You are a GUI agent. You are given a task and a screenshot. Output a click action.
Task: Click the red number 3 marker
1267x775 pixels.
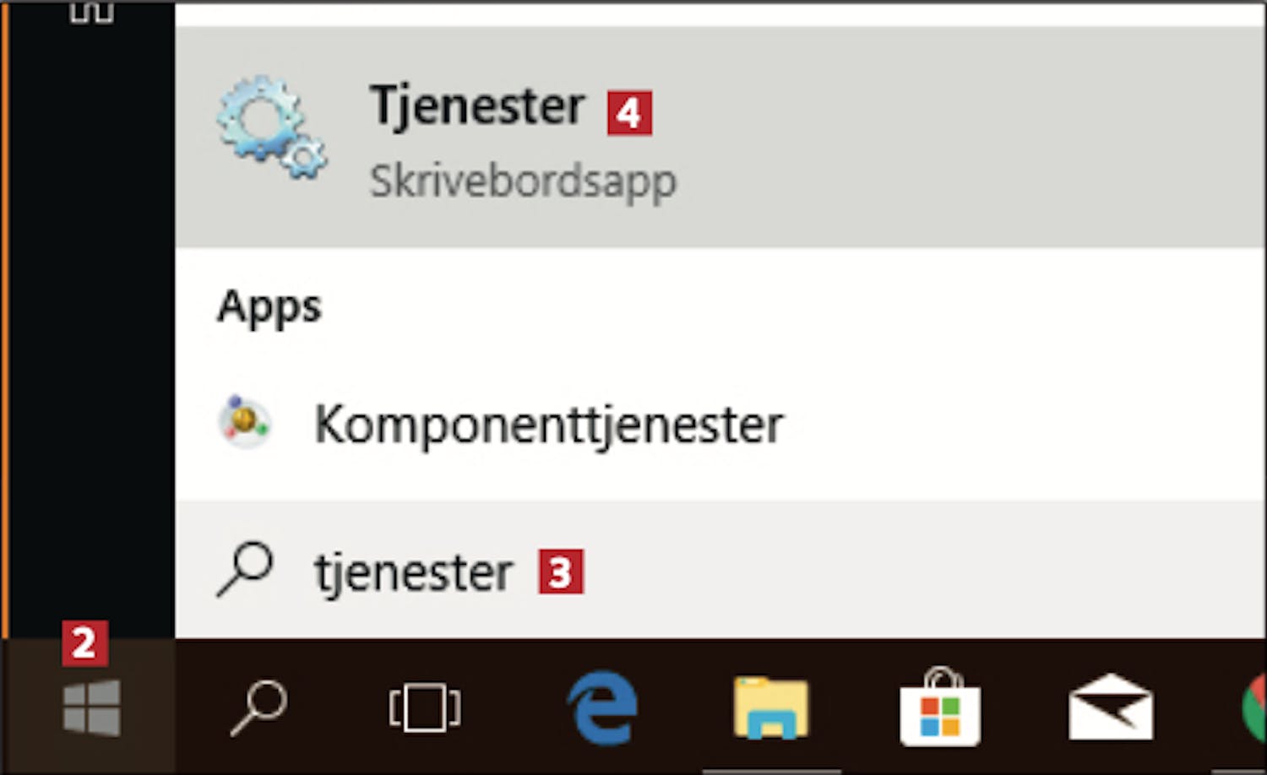(x=561, y=572)
